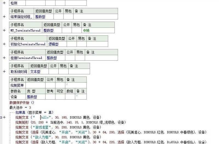This screenshot has width=219, height=144.
Task: Toggle 易包 cell in the 初始化TerminateThread row
Action: tap(82, 44)
